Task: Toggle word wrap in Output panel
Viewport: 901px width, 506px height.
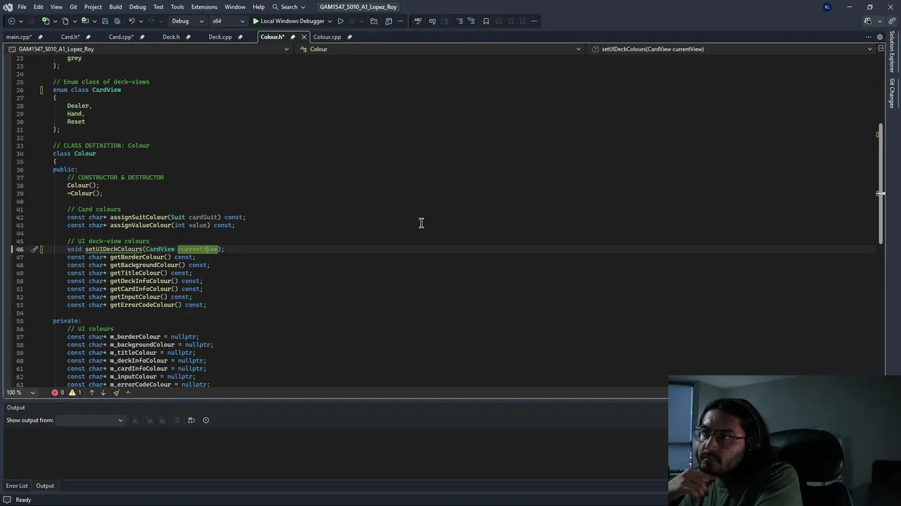Action: [191, 420]
